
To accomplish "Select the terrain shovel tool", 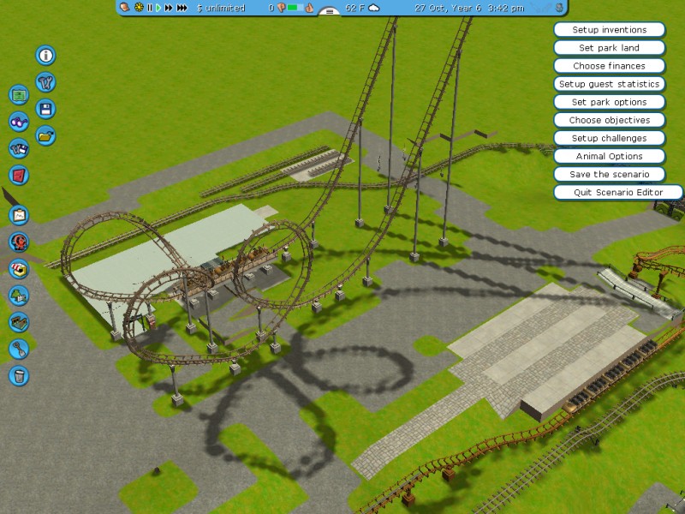I will [x=19, y=349].
